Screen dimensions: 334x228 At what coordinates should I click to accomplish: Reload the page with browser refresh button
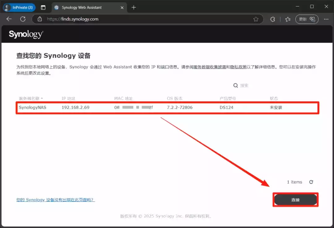23,19
